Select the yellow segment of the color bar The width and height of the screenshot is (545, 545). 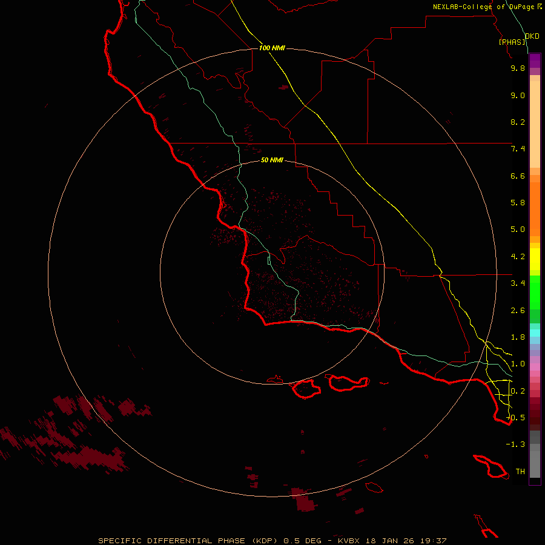coord(535,259)
